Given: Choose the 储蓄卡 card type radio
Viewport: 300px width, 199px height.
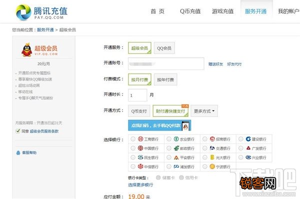Looking at the screenshot, I should (158, 177).
